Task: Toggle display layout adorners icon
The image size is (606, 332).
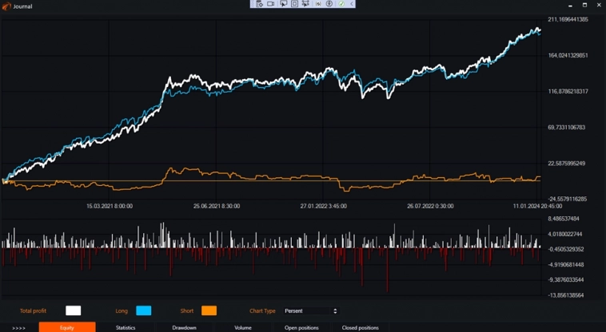Action: click(x=294, y=4)
